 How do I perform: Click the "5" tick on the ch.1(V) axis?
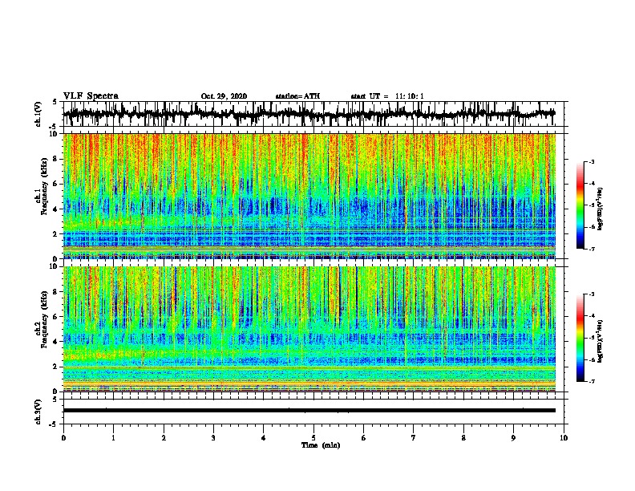point(55,102)
